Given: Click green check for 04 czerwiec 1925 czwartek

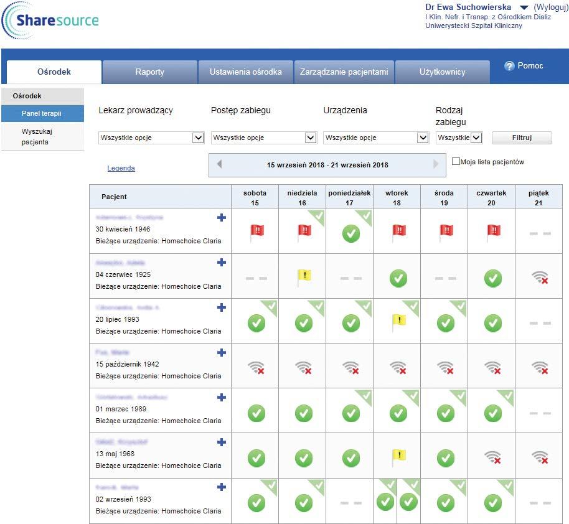Looking at the screenshot, I should click(x=493, y=278).
